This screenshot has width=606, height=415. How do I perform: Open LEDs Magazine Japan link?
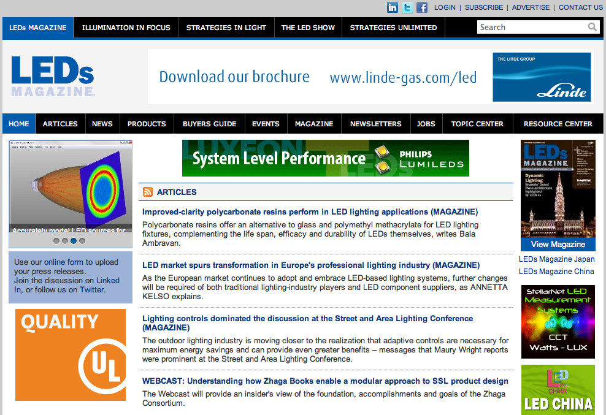(x=556, y=259)
